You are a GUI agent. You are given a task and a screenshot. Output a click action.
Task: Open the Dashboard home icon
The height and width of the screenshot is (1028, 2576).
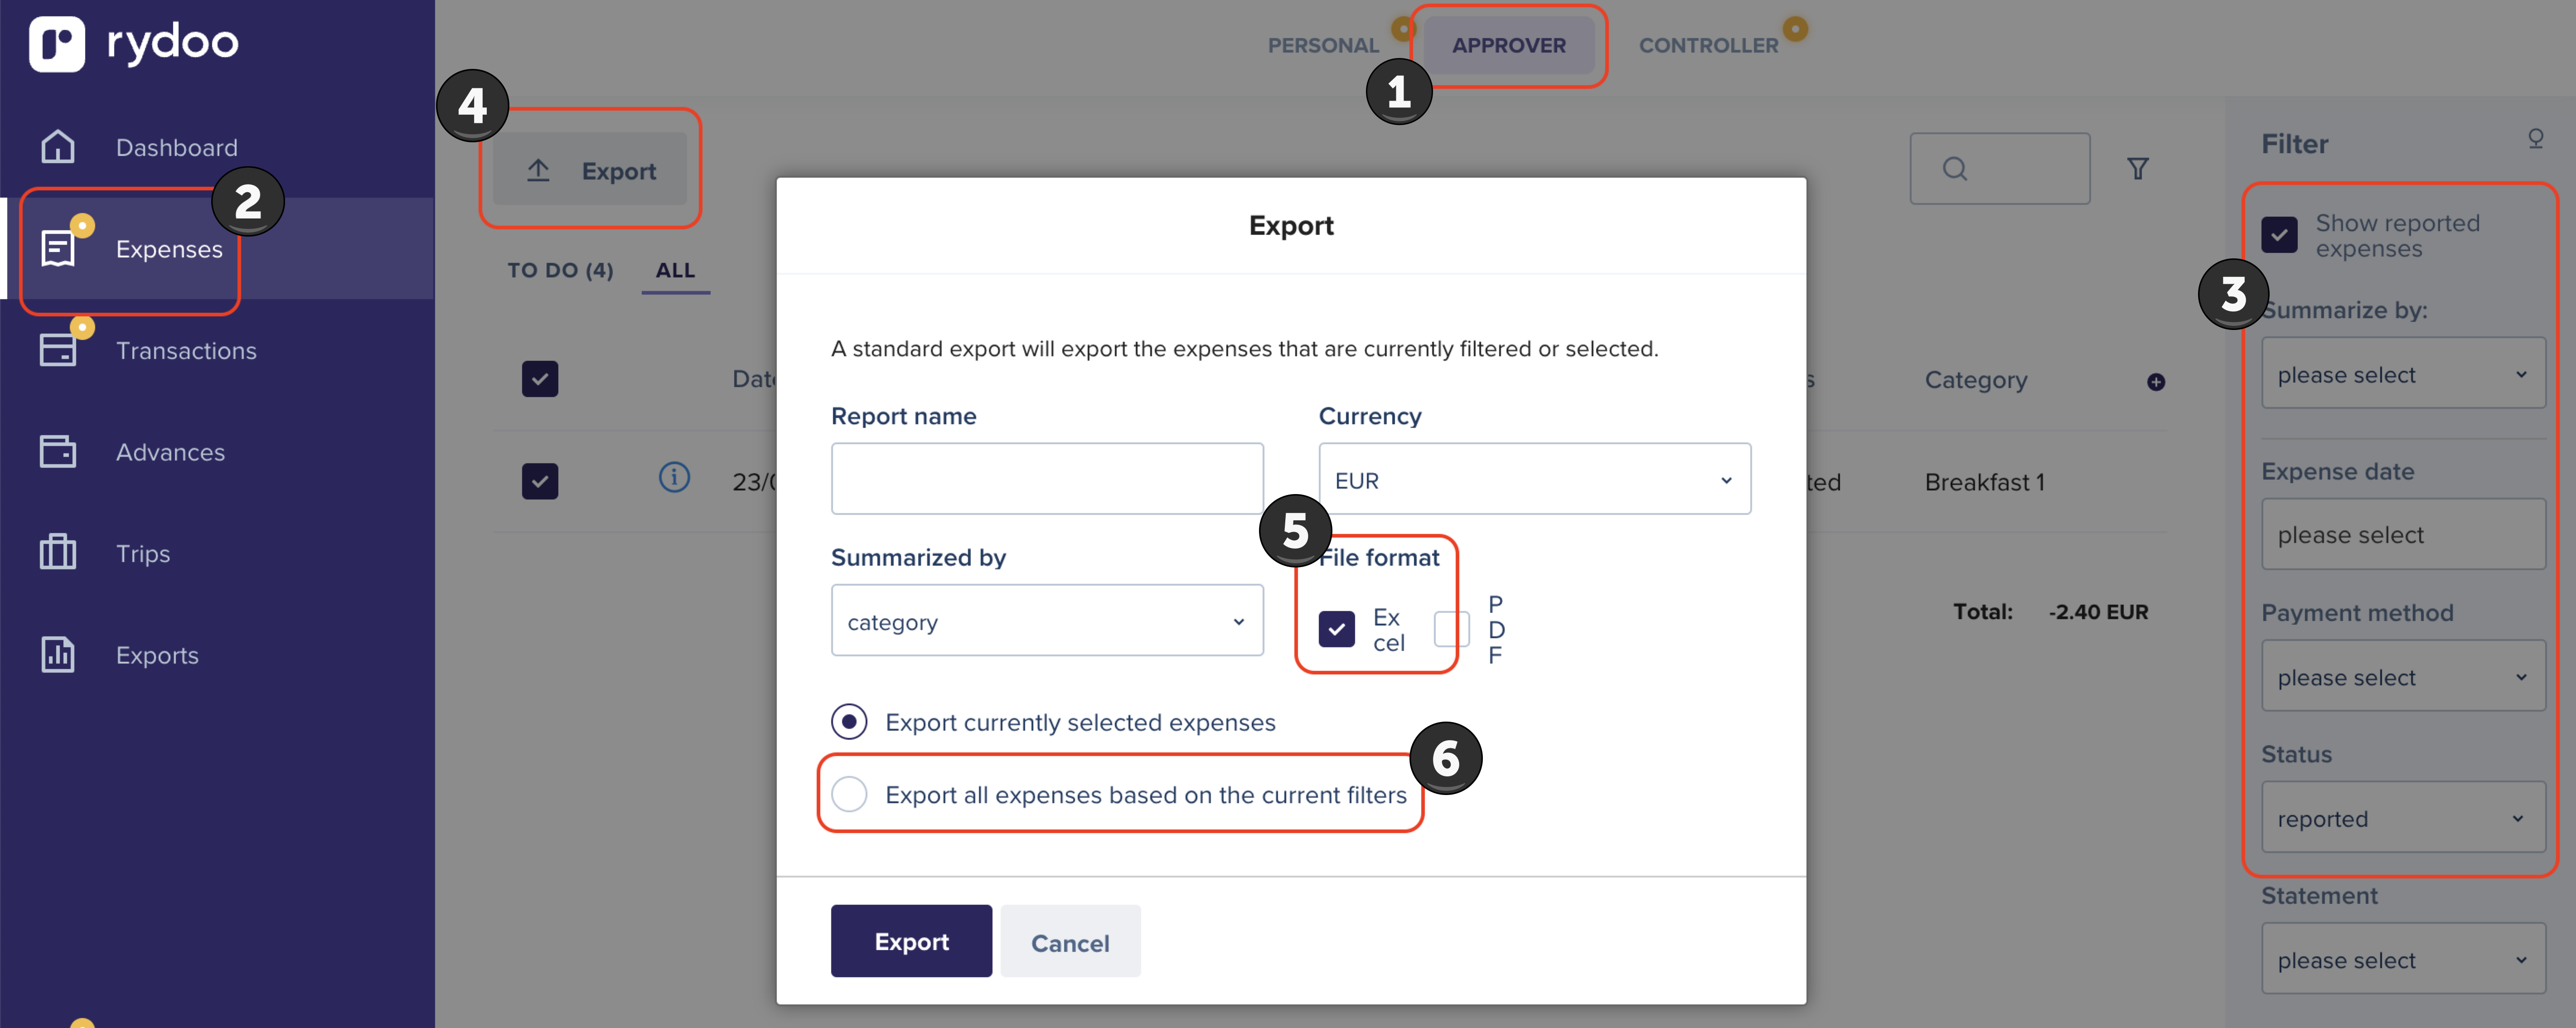pos(58,146)
